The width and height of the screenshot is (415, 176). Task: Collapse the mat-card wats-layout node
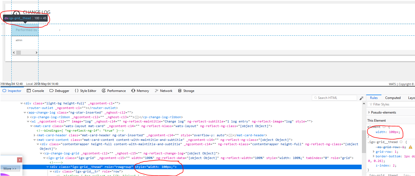[x=31, y=126]
